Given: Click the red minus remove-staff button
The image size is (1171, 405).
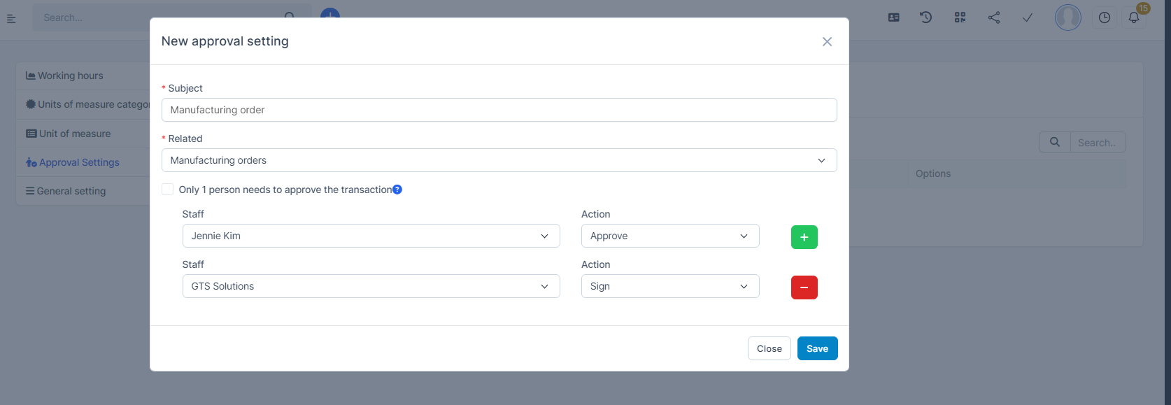Looking at the screenshot, I should (x=804, y=287).
